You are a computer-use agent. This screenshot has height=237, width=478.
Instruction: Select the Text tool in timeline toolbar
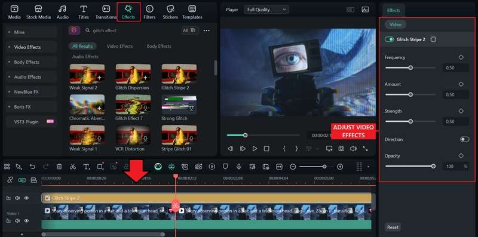pos(87,167)
